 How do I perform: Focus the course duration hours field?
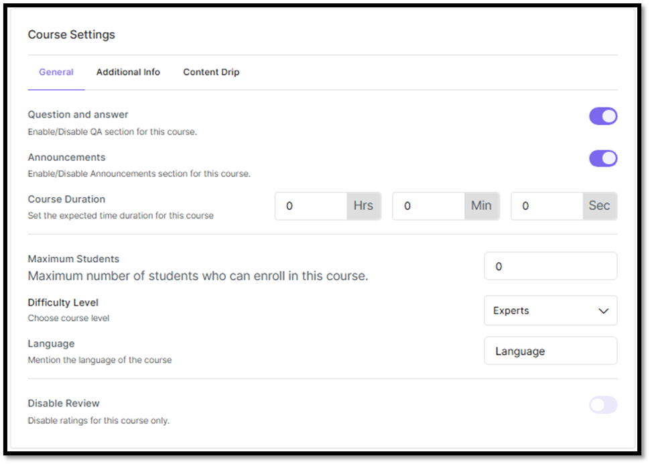(311, 206)
